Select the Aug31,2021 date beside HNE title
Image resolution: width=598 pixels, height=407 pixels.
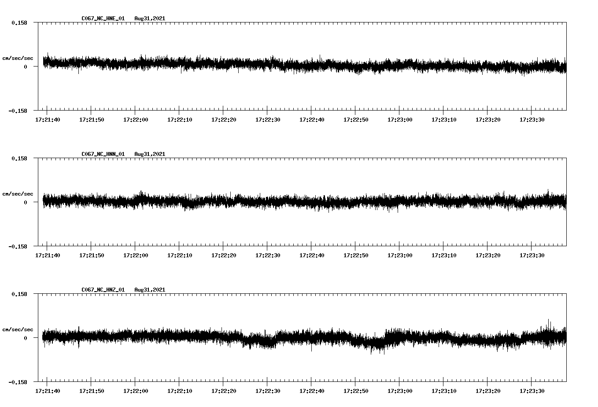click(x=150, y=18)
